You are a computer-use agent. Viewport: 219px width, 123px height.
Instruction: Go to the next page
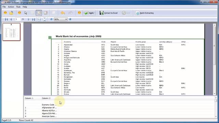pyautogui.click(x=28, y=19)
